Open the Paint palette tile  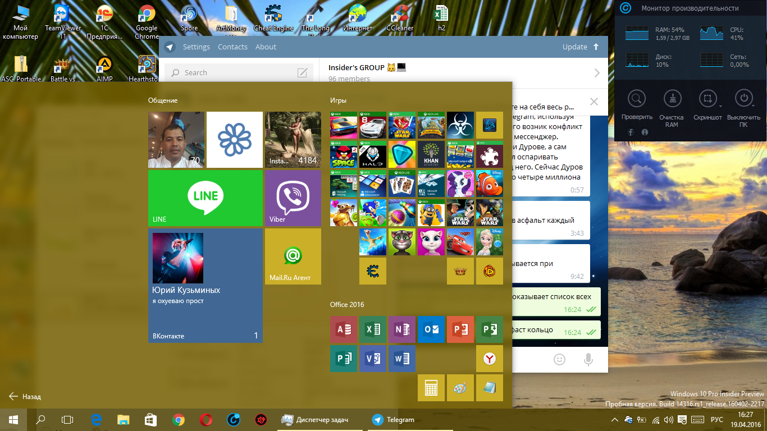[x=460, y=388]
